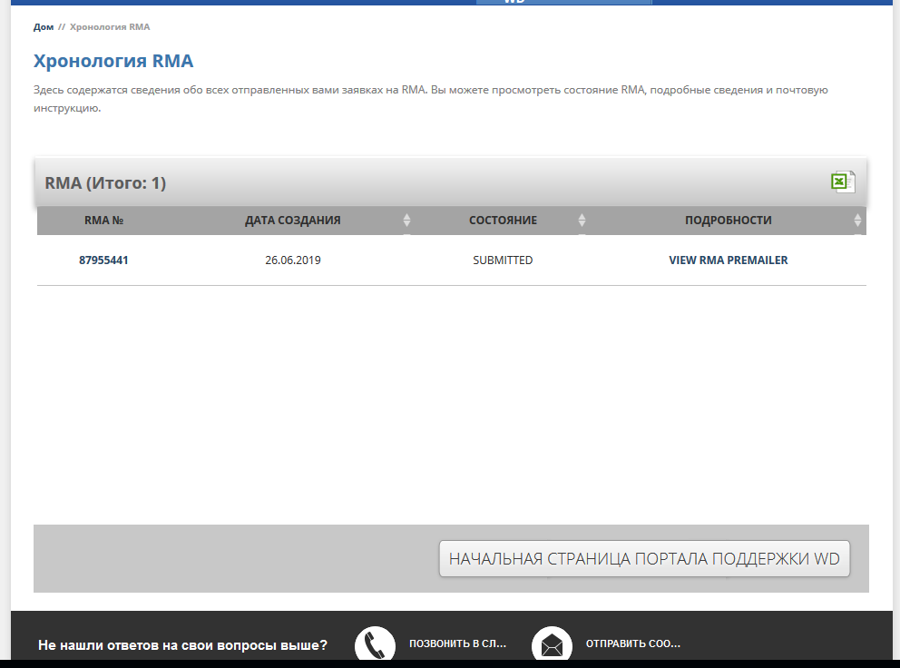Click the phone icon to call support
The image size is (900, 668).
375,643
